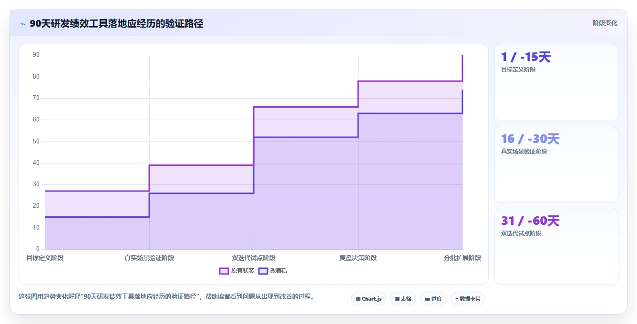The width and height of the screenshot is (637, 324).
Task: Open the 16 / -30天 stat card
Action: pos(556,164)
